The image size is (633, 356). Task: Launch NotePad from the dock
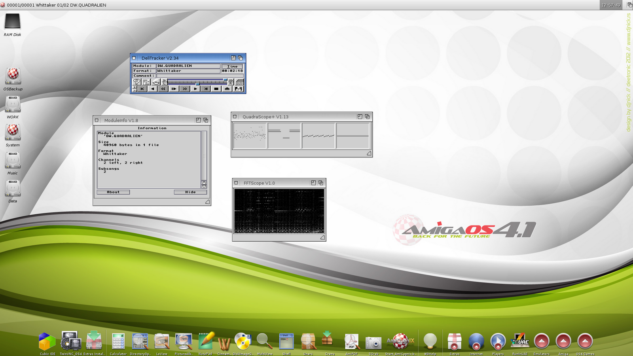pos(206,341)
